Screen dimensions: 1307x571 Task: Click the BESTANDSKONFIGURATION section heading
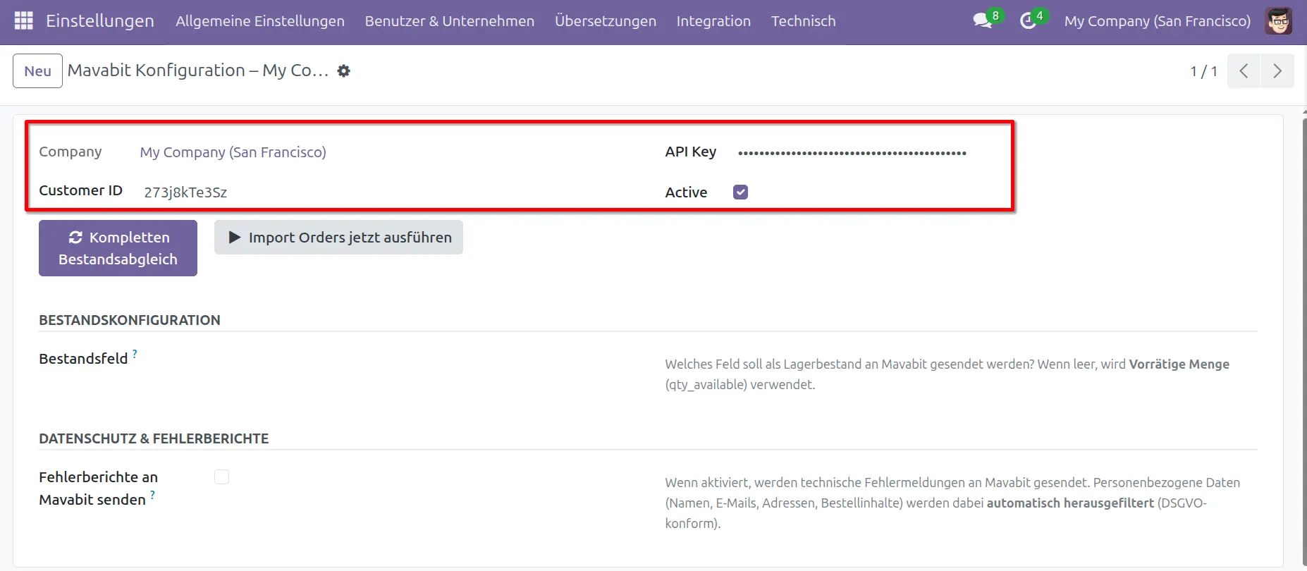pos(130,320)
